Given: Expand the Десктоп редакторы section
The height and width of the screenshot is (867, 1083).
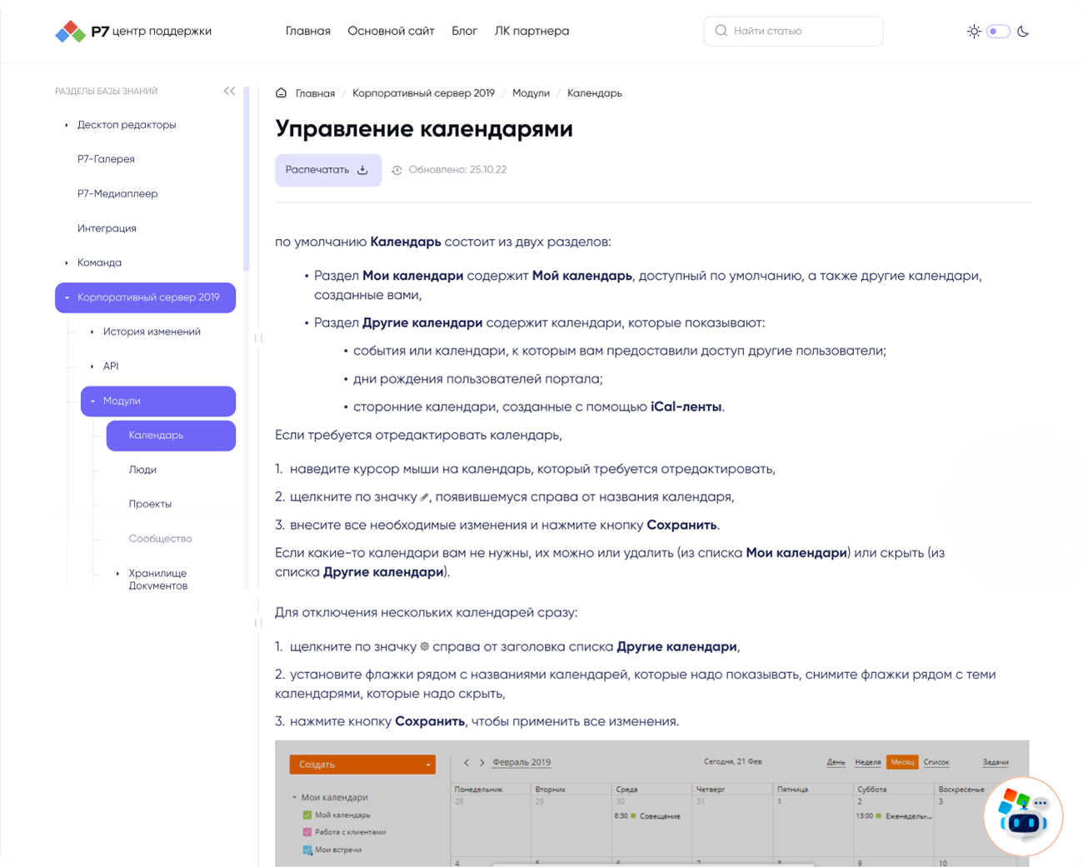Looking at the screenshot, I should pos(67,125).
